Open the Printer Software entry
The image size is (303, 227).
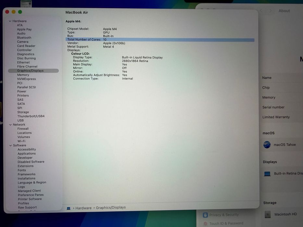[30, 199]
